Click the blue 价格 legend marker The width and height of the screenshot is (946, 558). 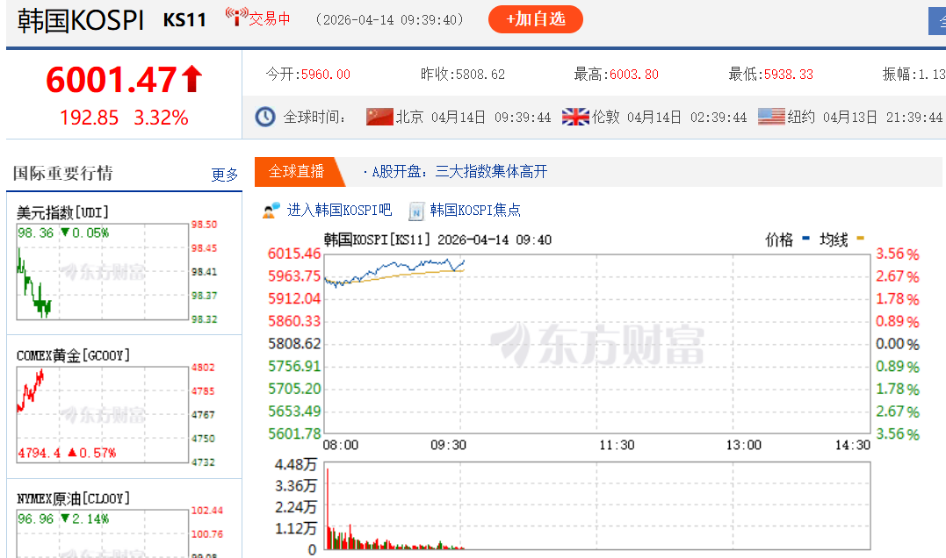click(x=806, y=239)
